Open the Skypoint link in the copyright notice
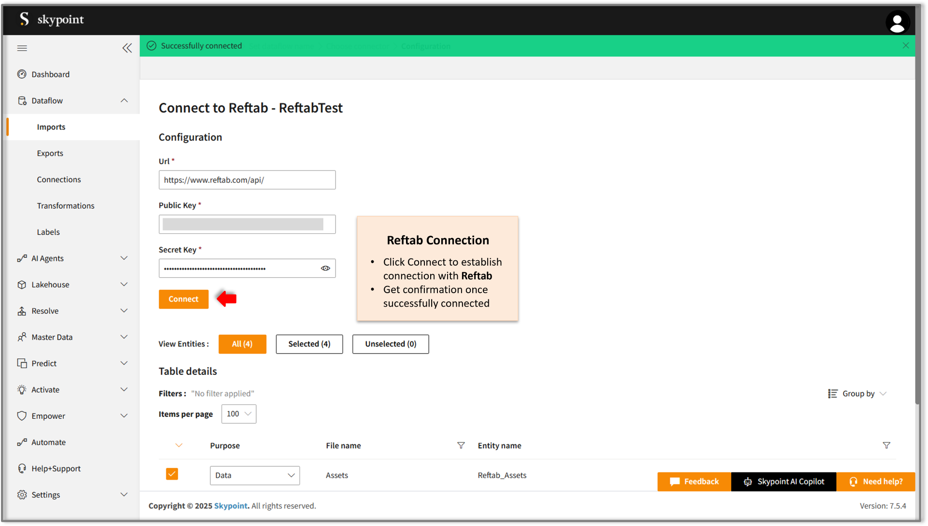928x526 pixels. 231,506
